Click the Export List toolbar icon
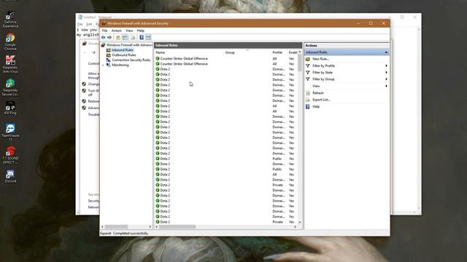The image size is (467, 262). [133, 37]
